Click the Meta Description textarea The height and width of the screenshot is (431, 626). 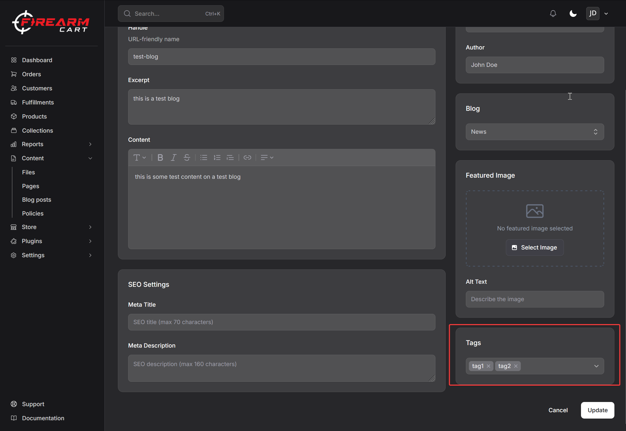[282, 368]
